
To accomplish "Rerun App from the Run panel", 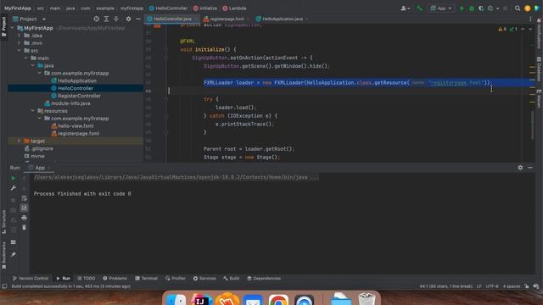I will 14,179.
